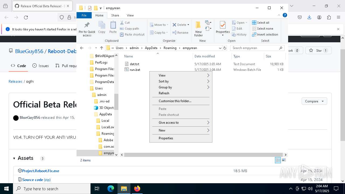345x194 pixels.
Task: Create a New folder from ribbon
Action: pos(198,29)
